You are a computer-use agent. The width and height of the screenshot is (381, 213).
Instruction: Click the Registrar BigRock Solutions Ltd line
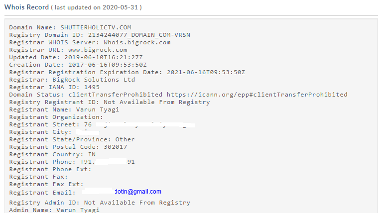[x=72, y=80]
